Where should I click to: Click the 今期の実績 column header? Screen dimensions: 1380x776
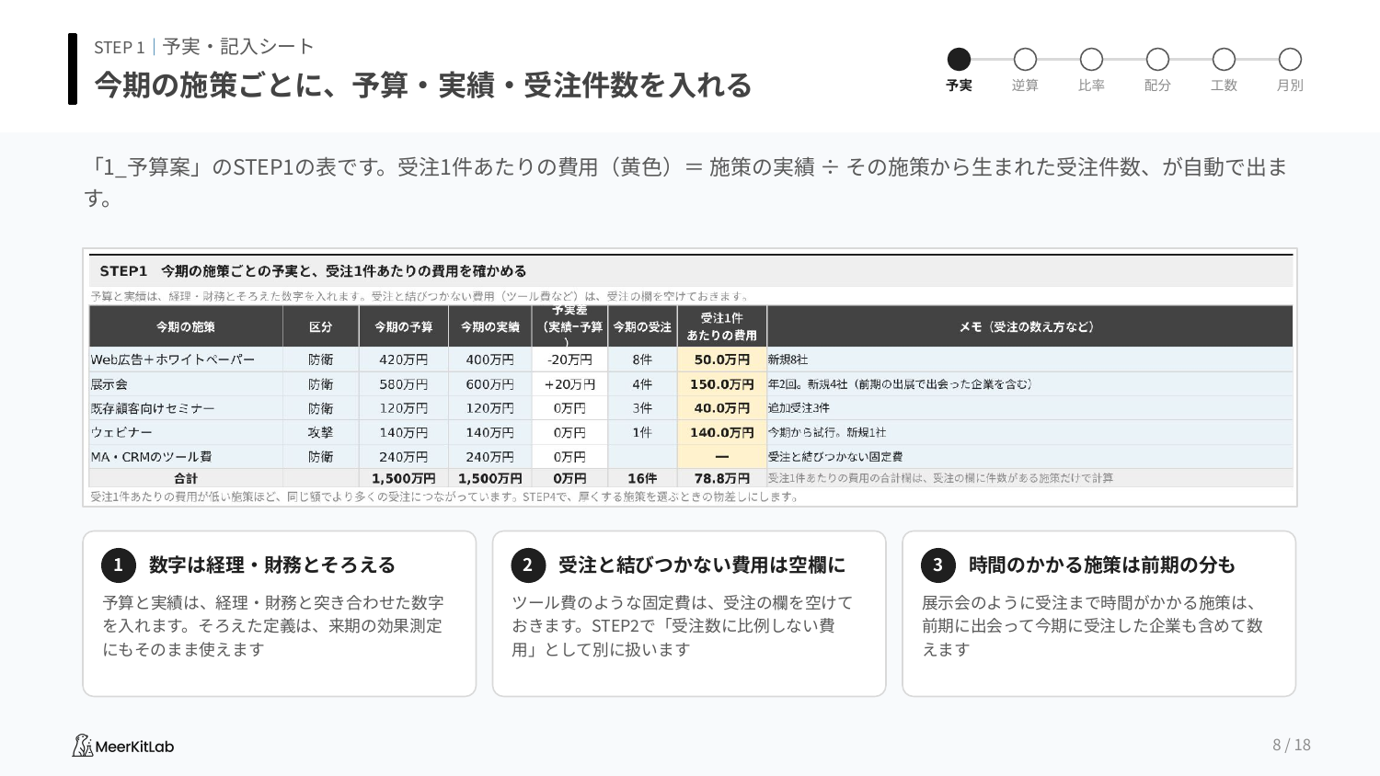(x=489, y=326)
